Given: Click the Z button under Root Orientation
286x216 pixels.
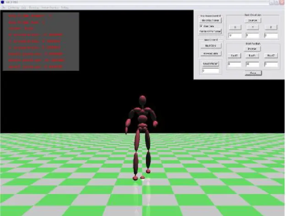Looking at the screenshot, I should point(271,27).
